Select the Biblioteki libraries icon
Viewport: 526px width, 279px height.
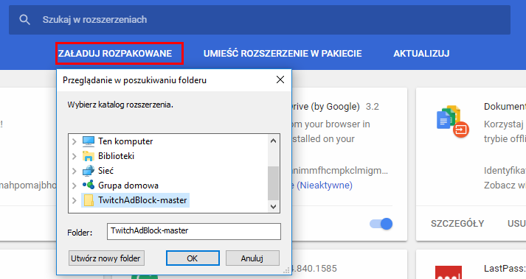click(x=89, y=156)
